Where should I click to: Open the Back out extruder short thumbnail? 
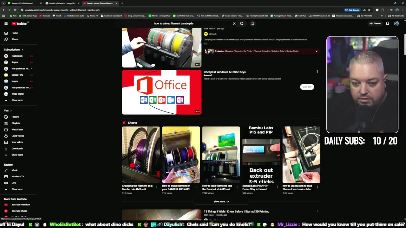tap(261, 155)
